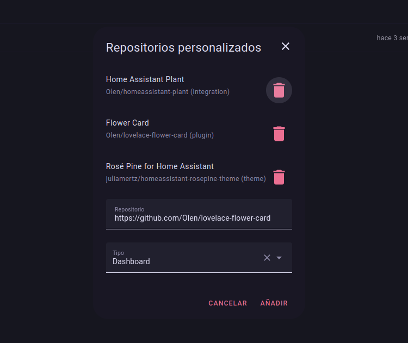Expand the Tipo dropdown arrow

tap(279, 258)
